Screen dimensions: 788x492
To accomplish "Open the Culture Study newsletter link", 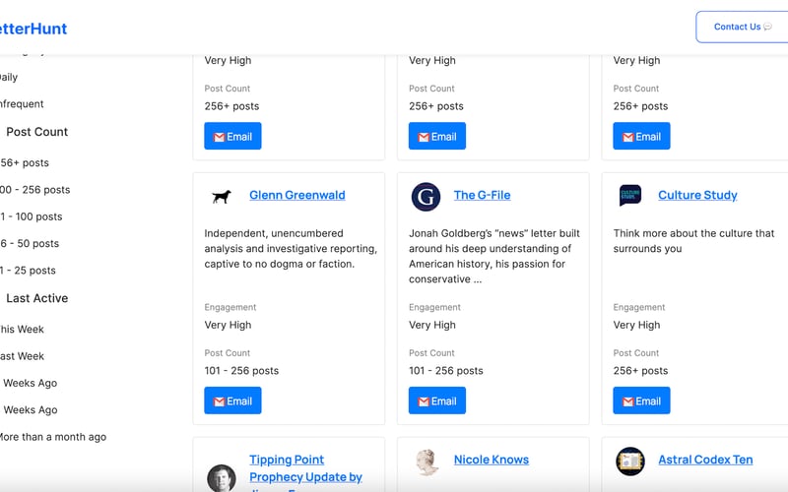I will (x=697, y=195).
